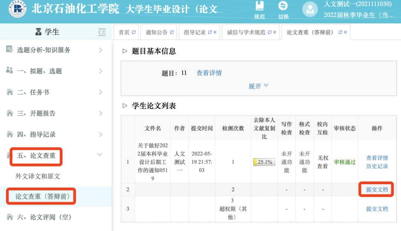
Task: Switch to the 通知公告 tab
Action: pos(156,32)
